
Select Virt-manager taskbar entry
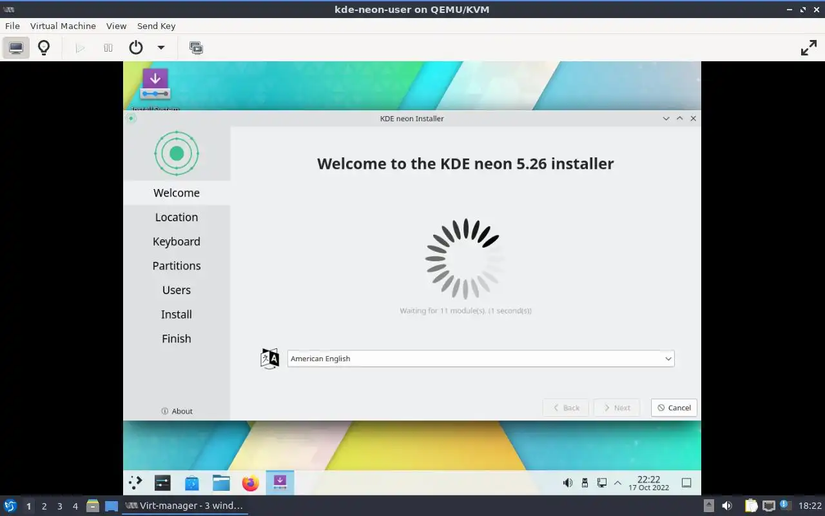[184, 506]
